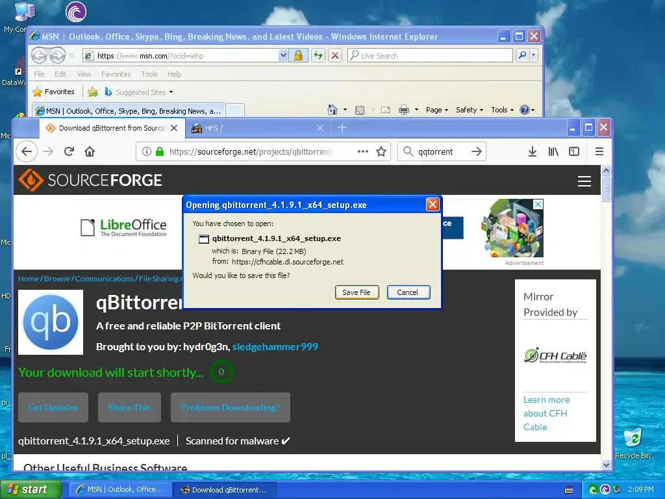
Task: Click the Get Updates button
Action: click(x=53, y=407)
